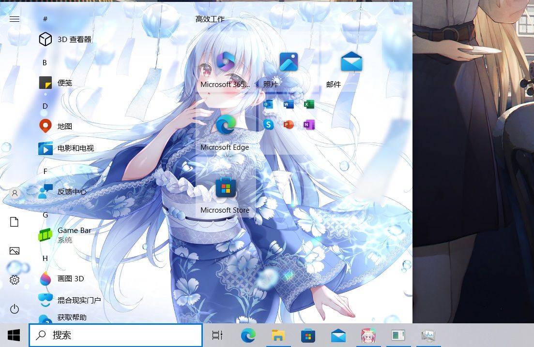The image size is (534, 347).
Task: Open the Microsoft Store tile in Start
Action: click(x=226, y=188)
